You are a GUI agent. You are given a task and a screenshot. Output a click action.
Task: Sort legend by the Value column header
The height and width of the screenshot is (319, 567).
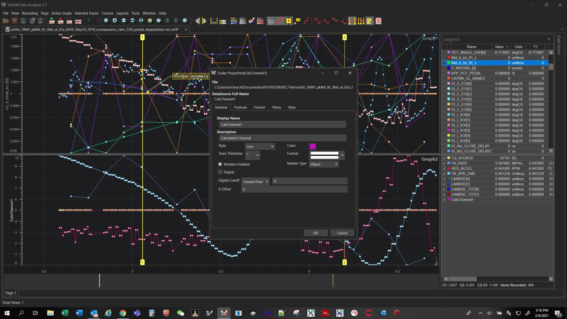point(501,47)
